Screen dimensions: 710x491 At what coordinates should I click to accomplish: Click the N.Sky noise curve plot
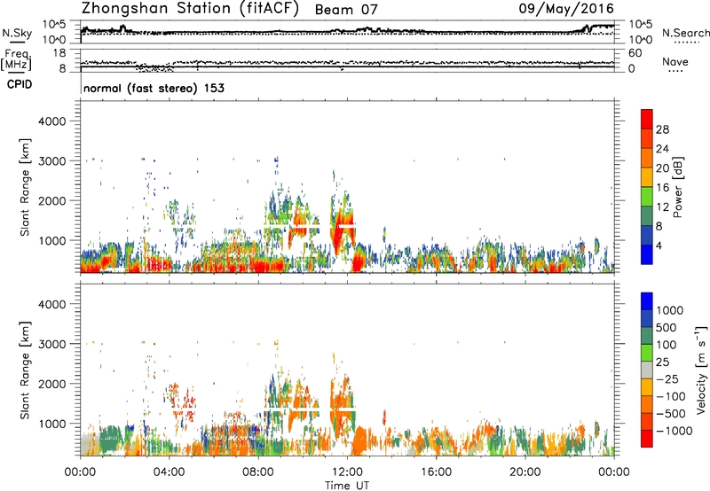pyautogui.click(x=347, y=32)
